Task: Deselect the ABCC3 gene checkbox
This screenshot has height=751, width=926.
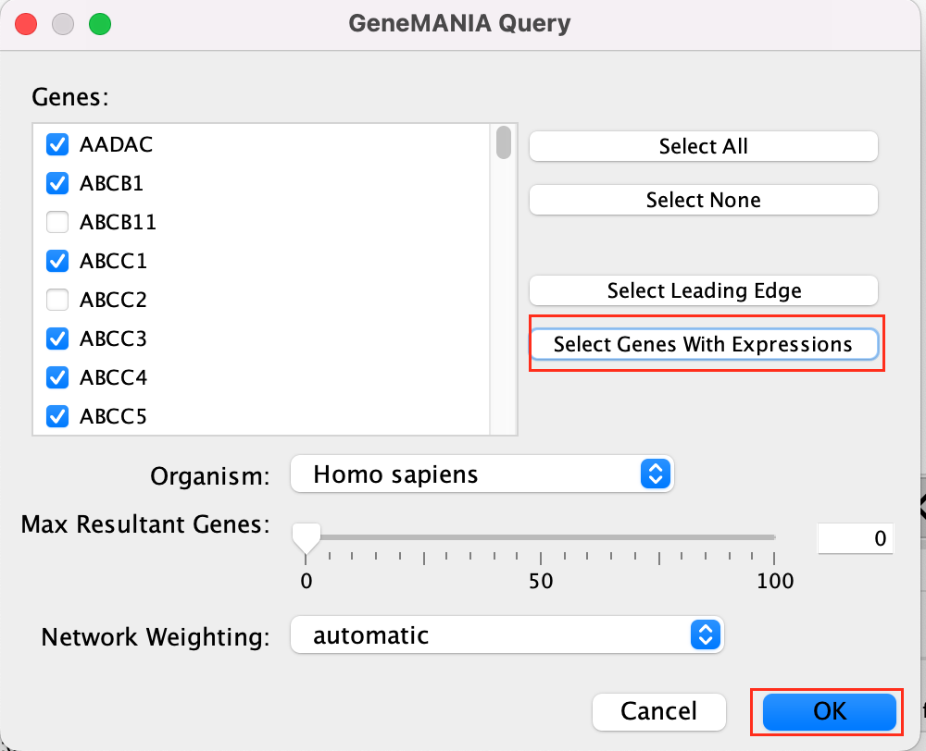Action: 57,339
